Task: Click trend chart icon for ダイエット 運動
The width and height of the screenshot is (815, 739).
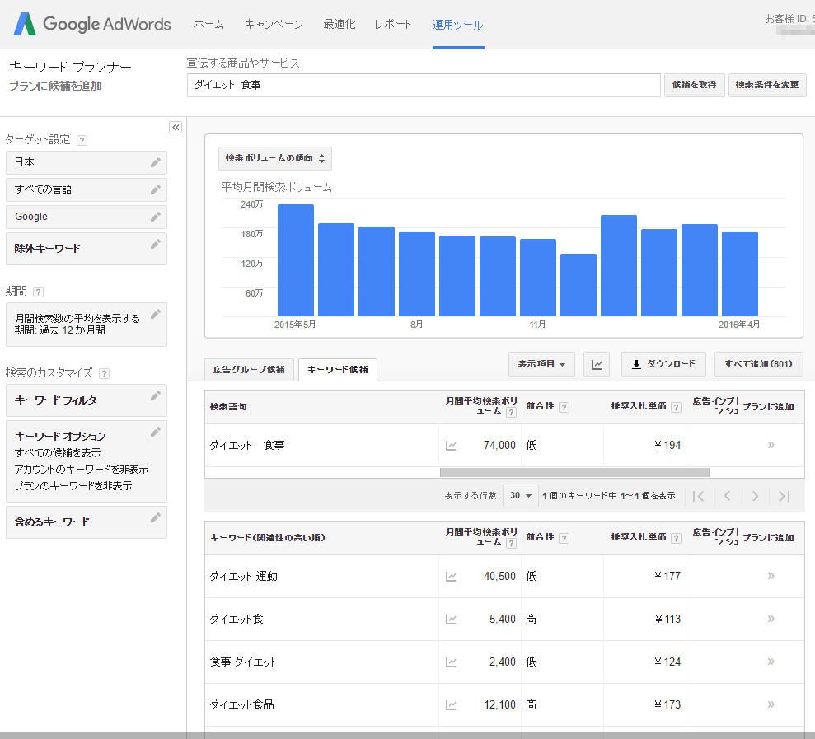Action: click(451, 577)
